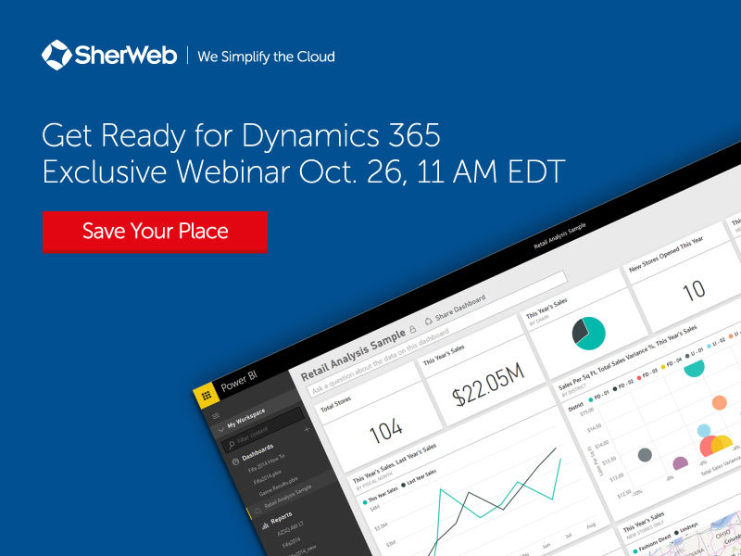
Task: Click the Share Dashboard icon
Action: coord(429,321)
